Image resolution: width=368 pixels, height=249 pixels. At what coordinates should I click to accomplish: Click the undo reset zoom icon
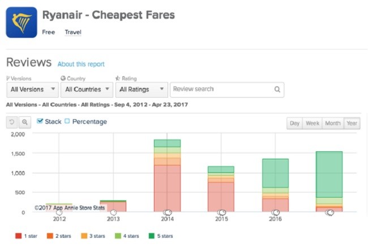coord(12,122)
